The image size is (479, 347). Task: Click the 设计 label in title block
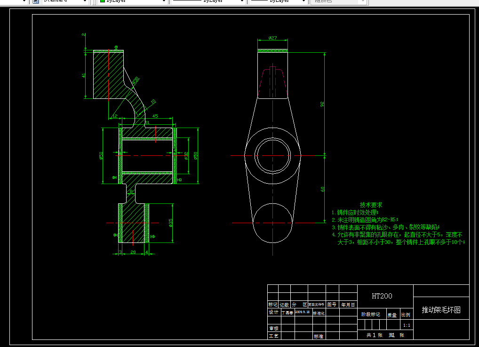pos(274,312)
